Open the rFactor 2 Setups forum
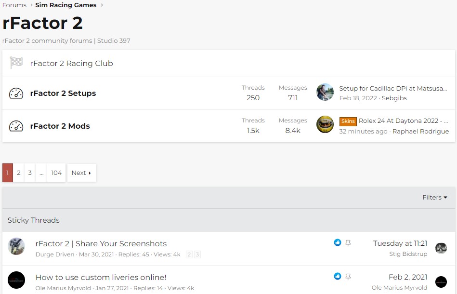The image size is (457, 294). pos(63,94)
